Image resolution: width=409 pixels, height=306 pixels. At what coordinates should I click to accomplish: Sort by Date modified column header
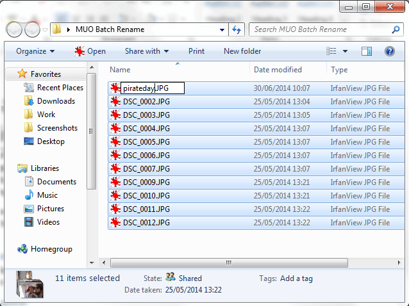tap(278, 70)
